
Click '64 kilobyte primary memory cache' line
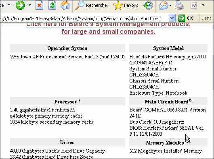(46, 116)
